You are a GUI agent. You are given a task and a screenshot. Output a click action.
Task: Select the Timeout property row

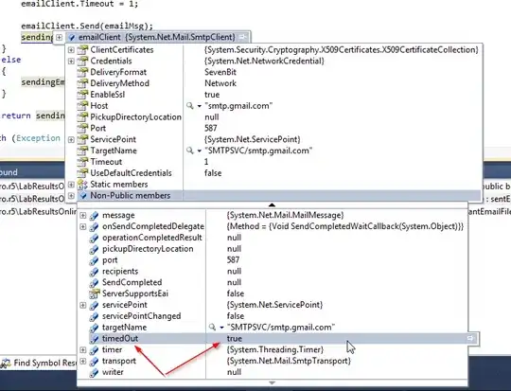pos(273,162)
